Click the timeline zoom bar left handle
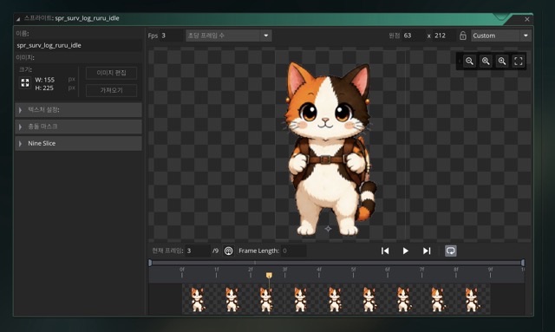 (x=150, y=263)
